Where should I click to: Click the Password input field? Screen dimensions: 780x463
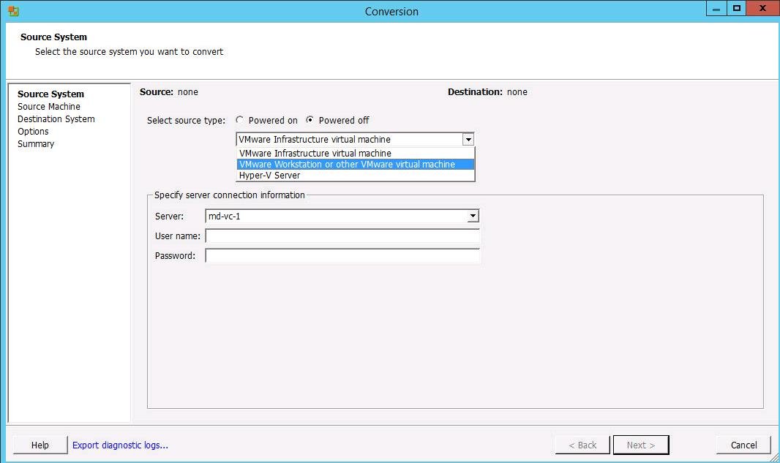coord(342,255)
